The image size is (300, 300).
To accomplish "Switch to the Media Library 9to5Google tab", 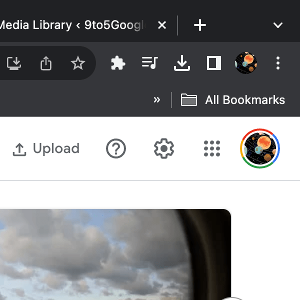I will (75, 25).
